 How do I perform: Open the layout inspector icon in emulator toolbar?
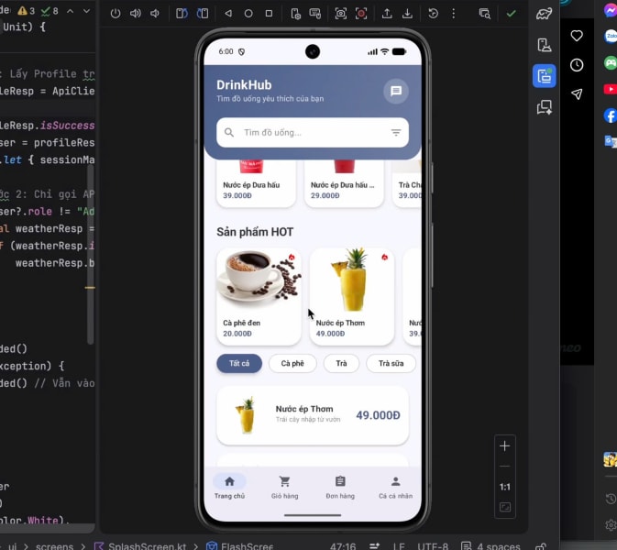(x=484, y=14)
